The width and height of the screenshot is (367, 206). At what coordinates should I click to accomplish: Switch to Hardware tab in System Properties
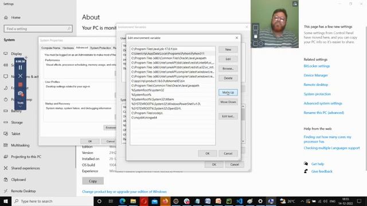(x=68, y=48)
